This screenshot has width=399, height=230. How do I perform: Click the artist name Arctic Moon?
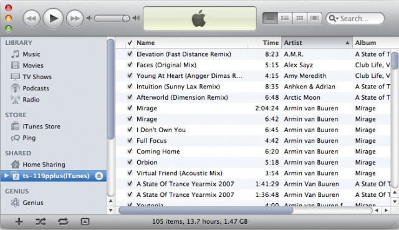302,97
